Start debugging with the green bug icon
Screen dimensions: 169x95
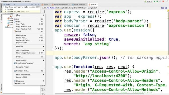tap(157, 1)
